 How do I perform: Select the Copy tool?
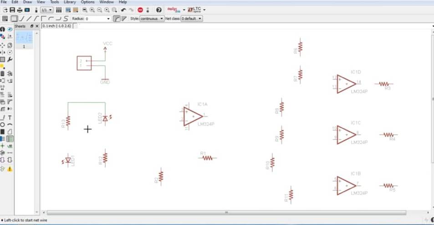tap(10, 45)
